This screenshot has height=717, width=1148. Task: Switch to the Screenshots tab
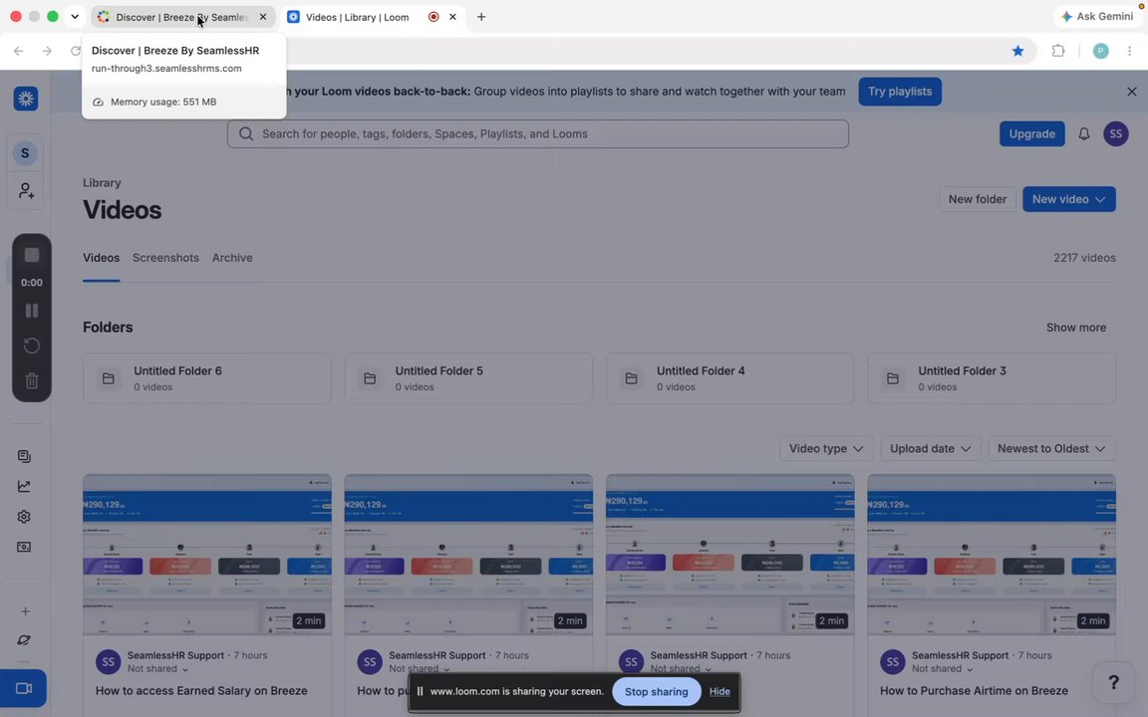[165, 258]
